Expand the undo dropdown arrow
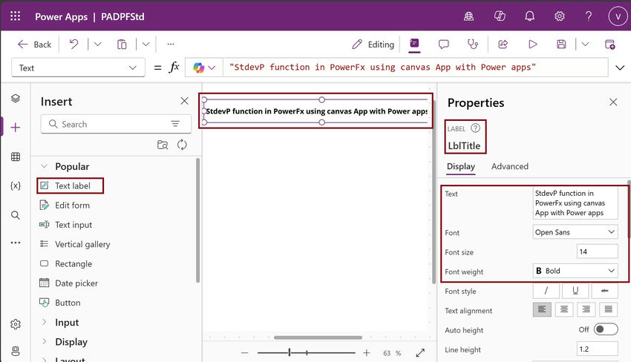 (97, 45)
